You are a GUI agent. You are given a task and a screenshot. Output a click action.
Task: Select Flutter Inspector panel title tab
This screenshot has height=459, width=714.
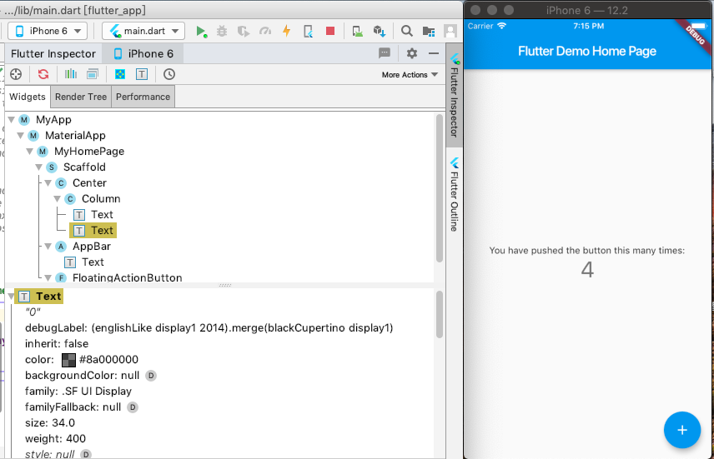(53, 53)
